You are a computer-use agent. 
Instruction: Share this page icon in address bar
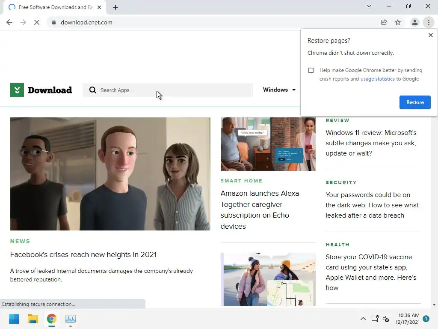pyautogui.click(x=384, y=22)
